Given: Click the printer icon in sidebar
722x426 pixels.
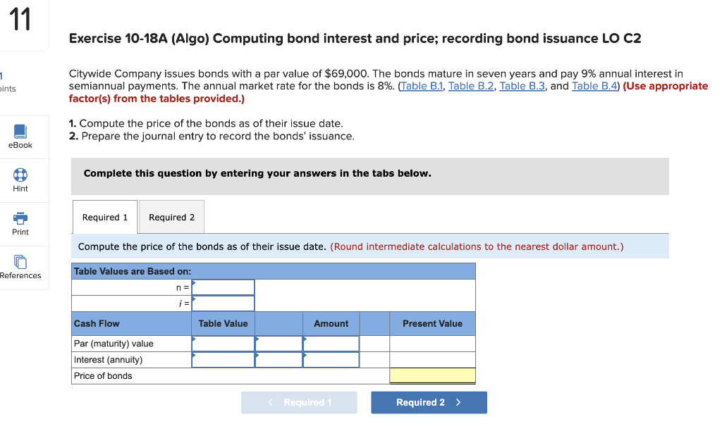Looking at the screenshot, I should point(20,219).
